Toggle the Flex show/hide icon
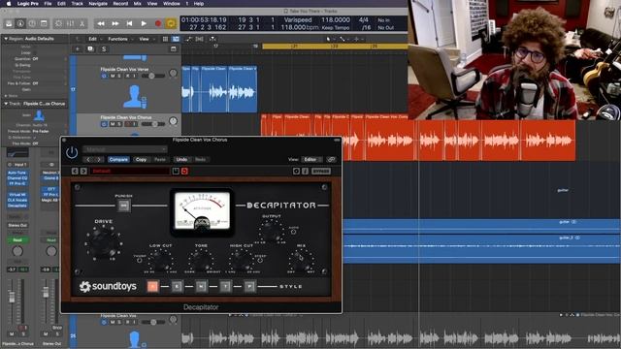Screen dimensions: 621x349 199,39
